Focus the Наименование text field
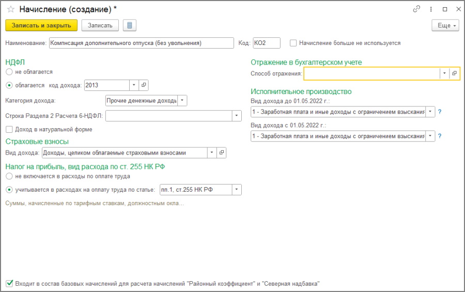The height and width of the screenshot is (292, 465). (142, 43)
